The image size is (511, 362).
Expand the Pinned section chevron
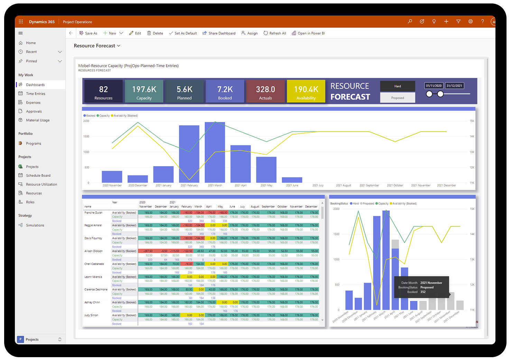(x=60, y=61)
